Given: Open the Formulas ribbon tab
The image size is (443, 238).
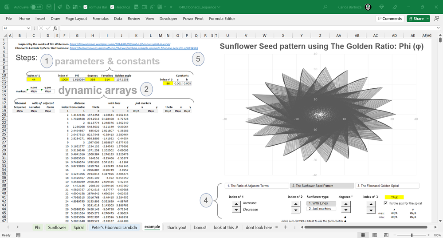Looking at the screenshot, I should coord(100,18).
